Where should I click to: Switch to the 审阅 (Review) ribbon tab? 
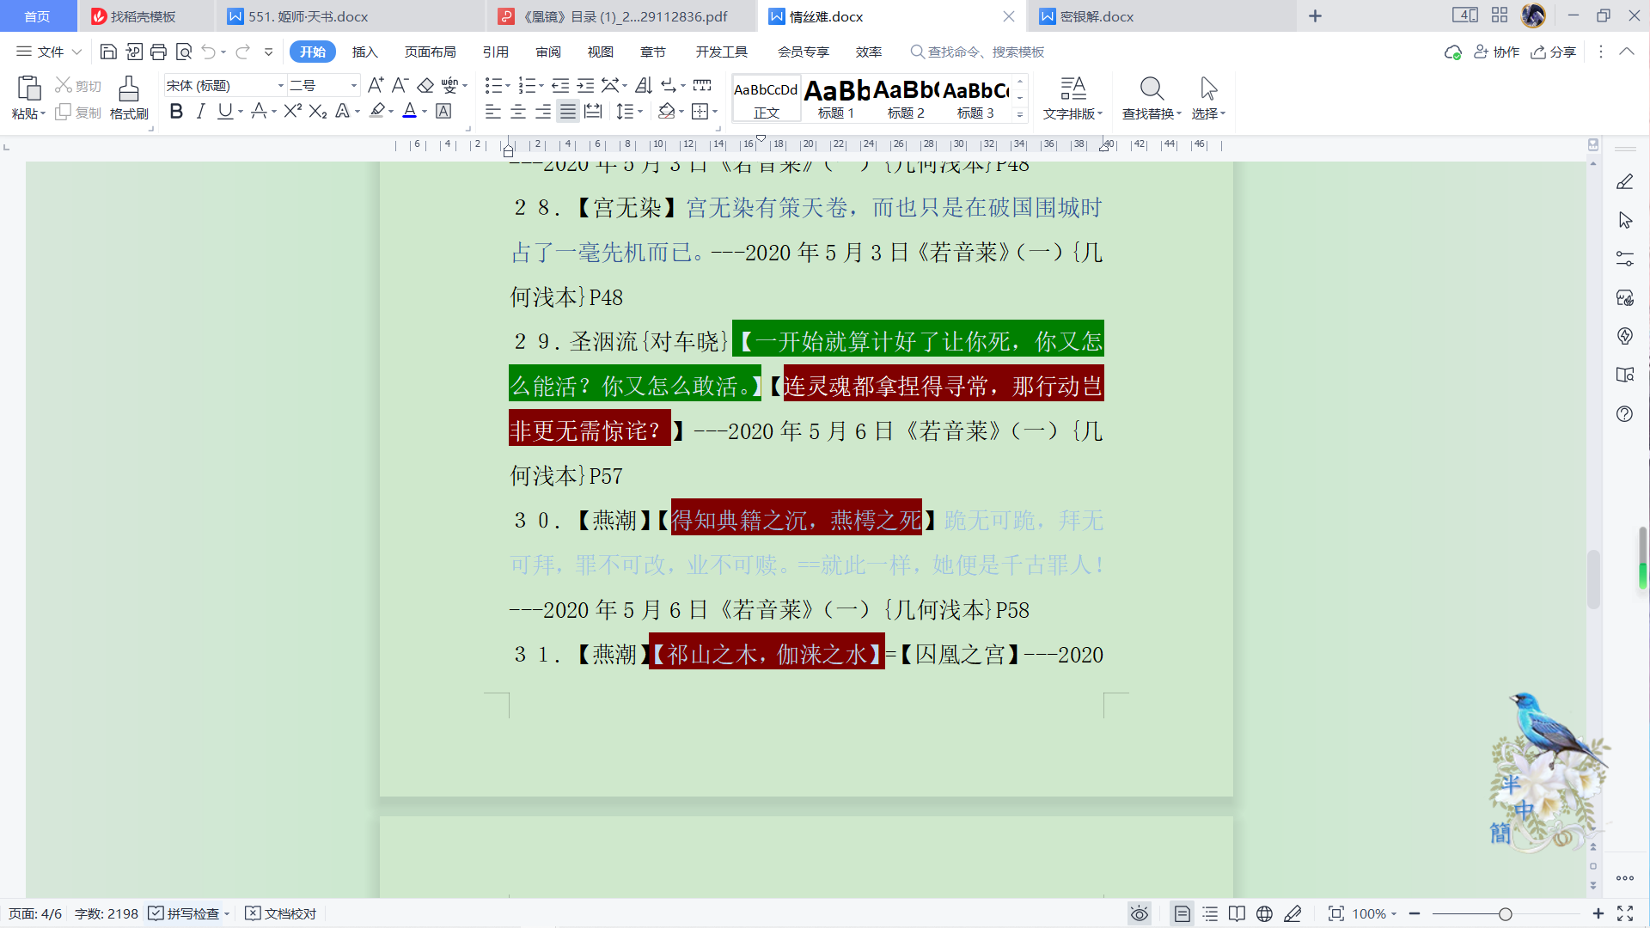point(548,52)
